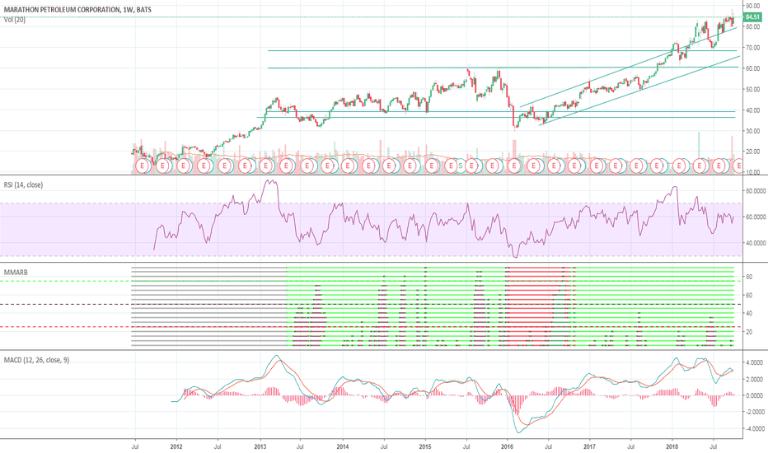
Task: Click the 90.00 price axis label
Action: [753, 6]
